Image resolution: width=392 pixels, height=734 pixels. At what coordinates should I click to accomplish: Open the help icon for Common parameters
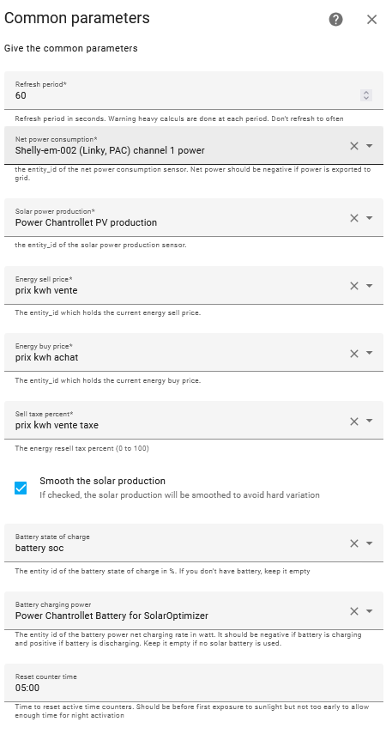(x=336, y=19)
